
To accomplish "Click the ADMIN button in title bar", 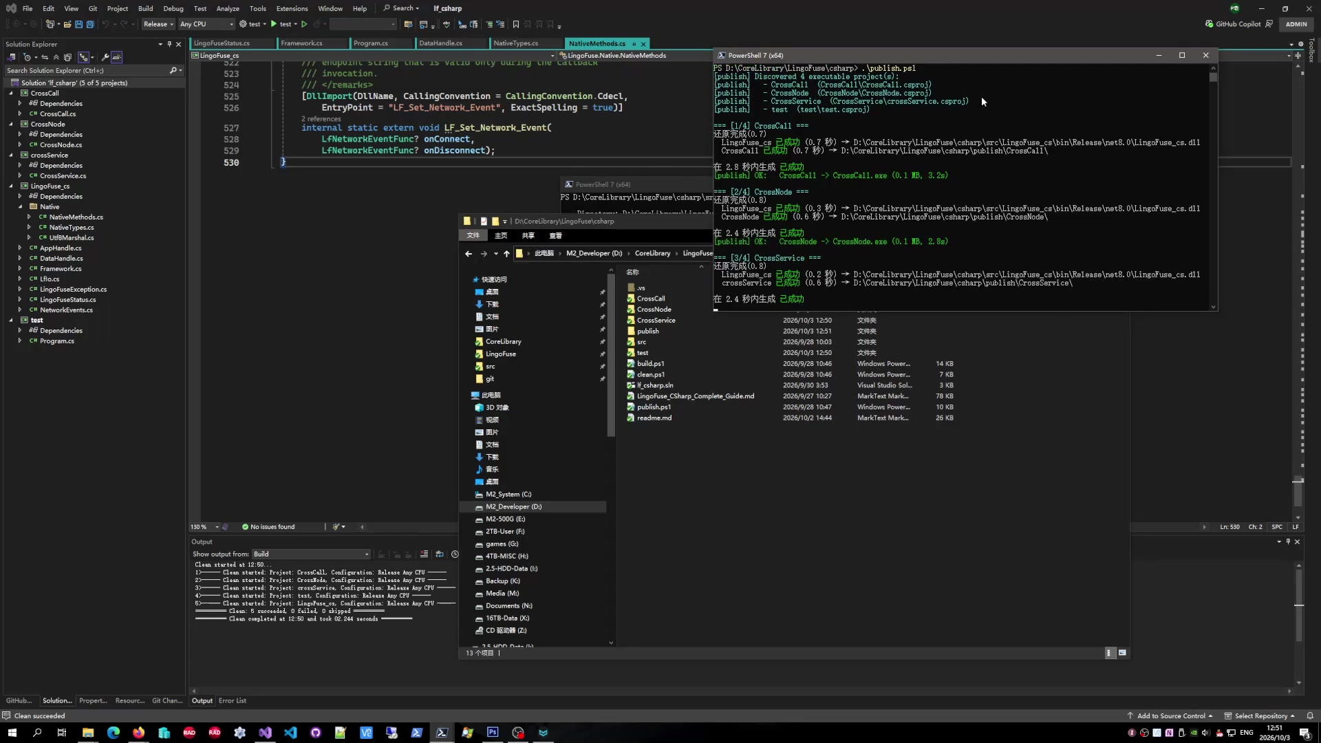I will (1296, 24).
